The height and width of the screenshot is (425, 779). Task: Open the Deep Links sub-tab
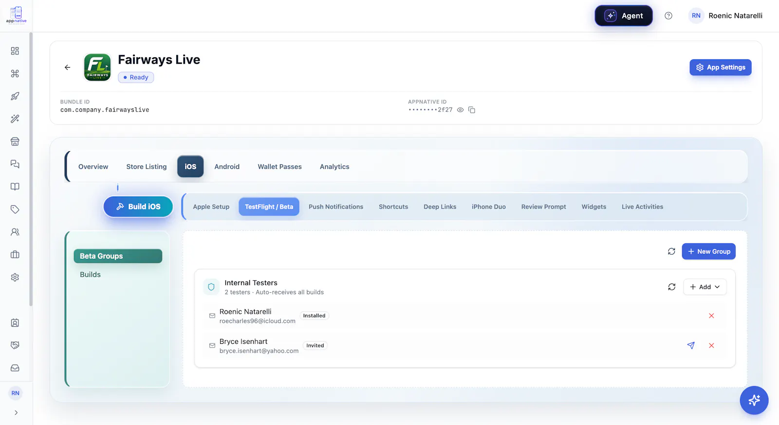point(440,207)
